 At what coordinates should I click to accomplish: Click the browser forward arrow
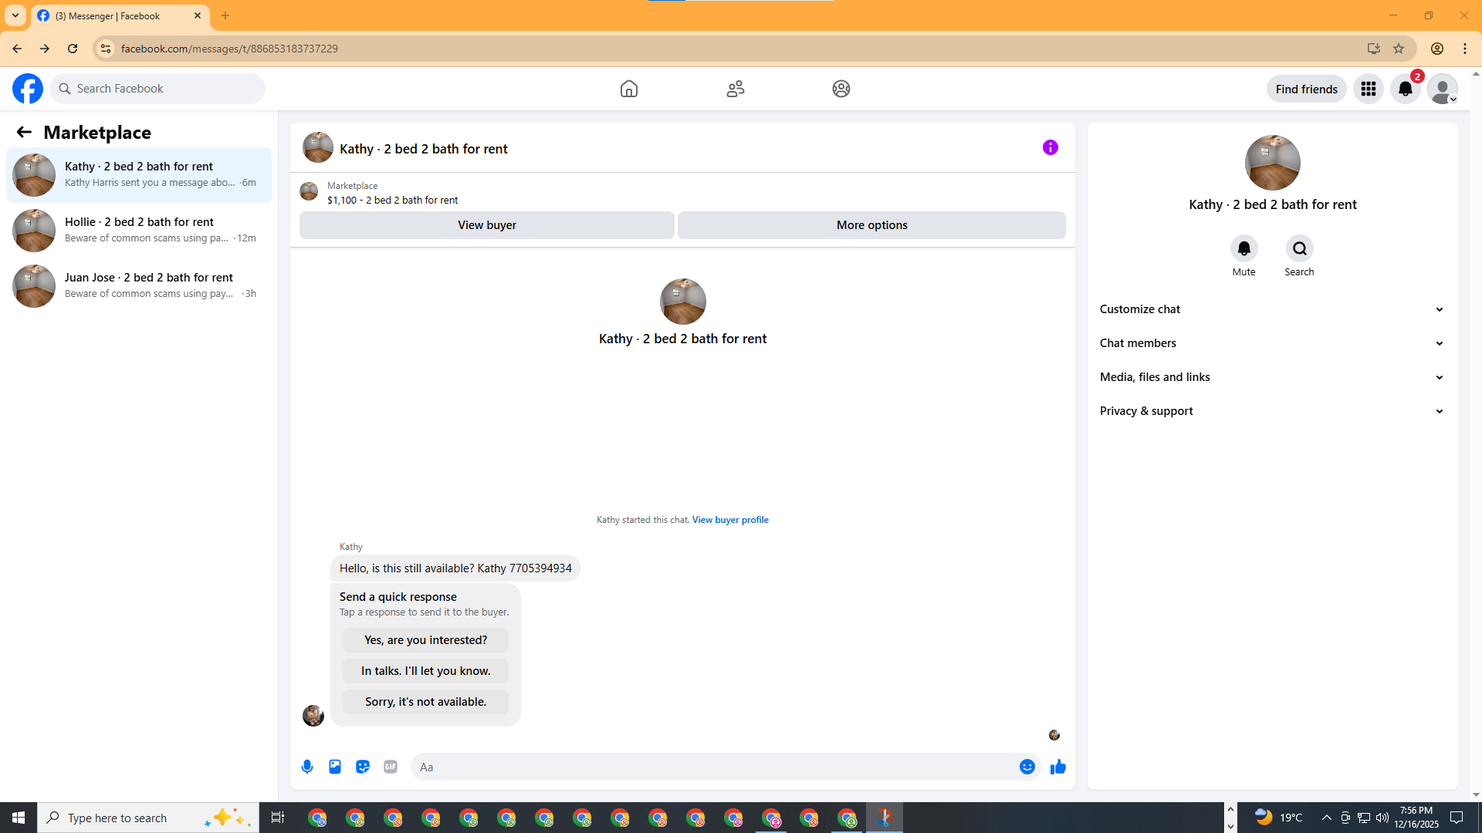point(45,49)
